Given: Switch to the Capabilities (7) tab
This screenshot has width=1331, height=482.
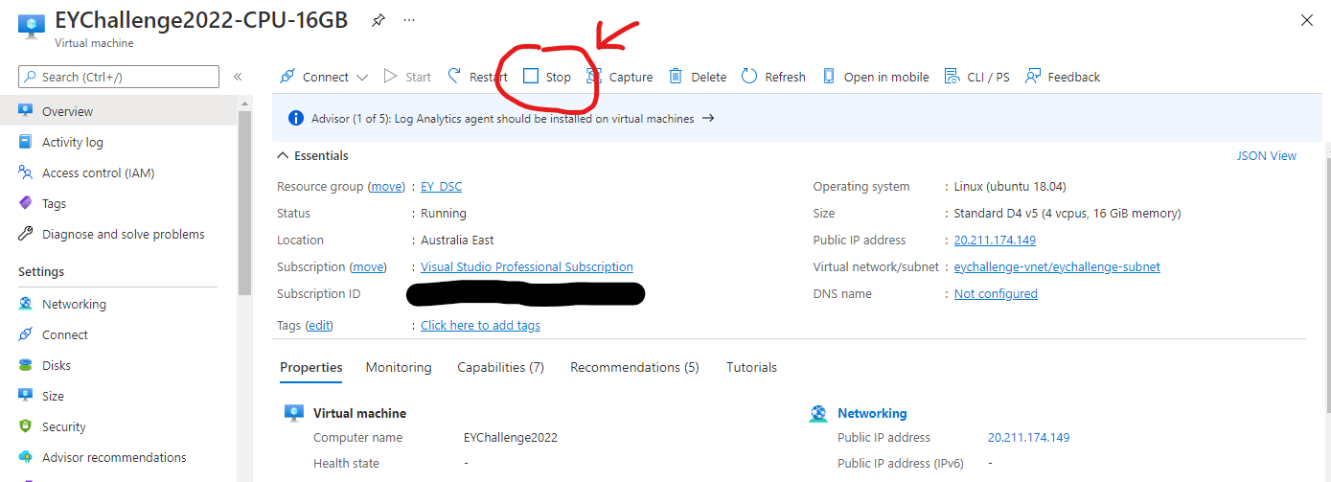Looking at the screenshot, I should (x=500, y=368).
